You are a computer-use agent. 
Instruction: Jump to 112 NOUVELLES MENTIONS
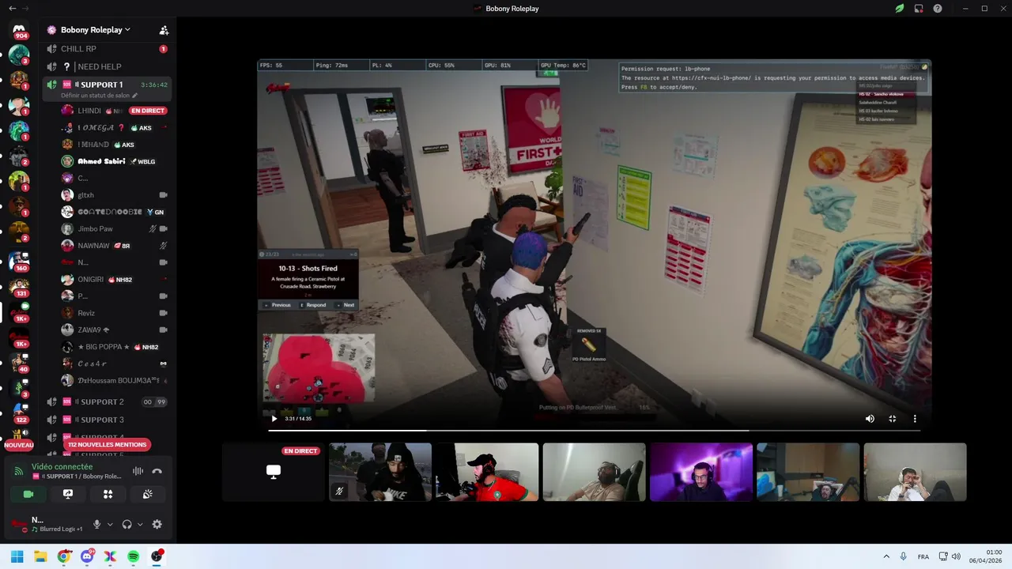tap(108, 445)
